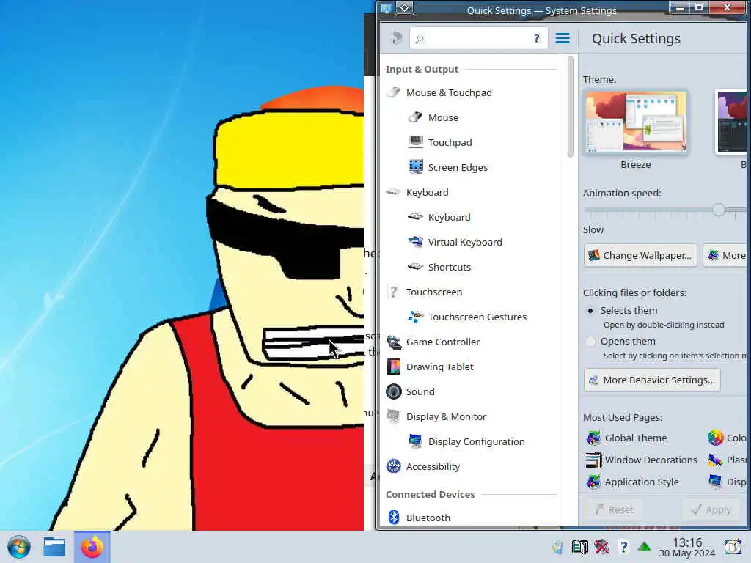Click the search field's help question mark
Image resolution: width=751 pixels, height=563 pixels.
point(536,39)
